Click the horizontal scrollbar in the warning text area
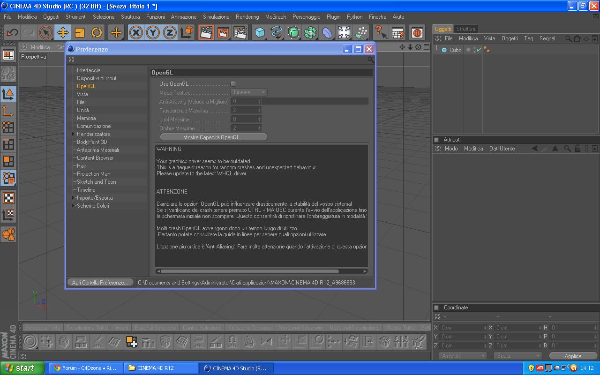Image resolution: width=600 pixels, height=375 pixels. tap(249, 271)
